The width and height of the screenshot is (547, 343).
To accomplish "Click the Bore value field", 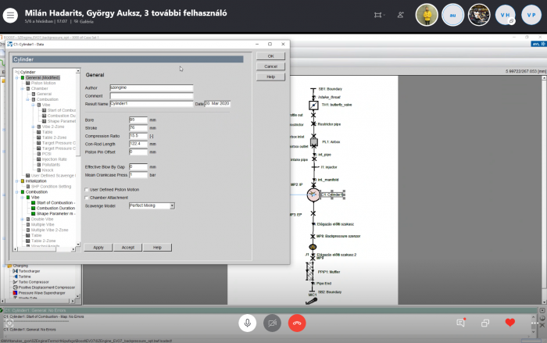I will tap(138, 120).
